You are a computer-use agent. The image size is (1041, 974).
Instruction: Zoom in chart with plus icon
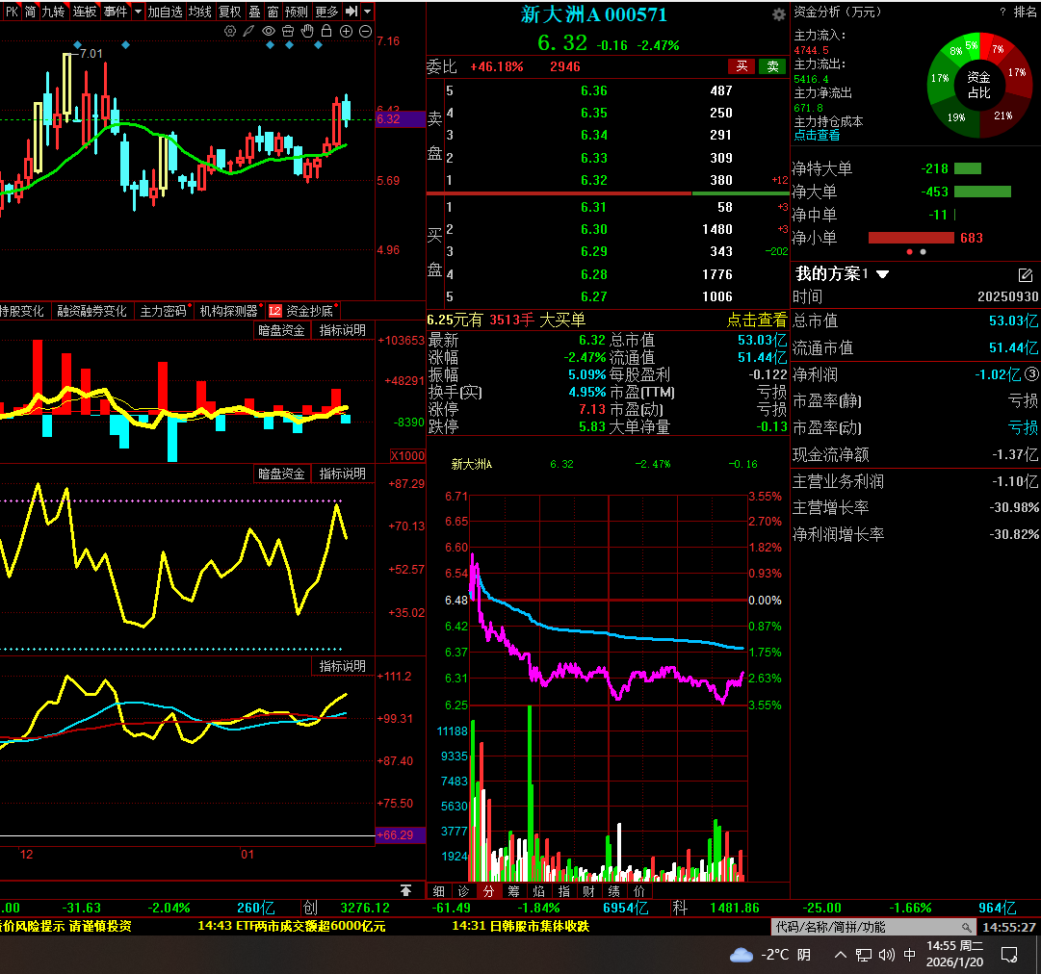[x=346, y=31]
